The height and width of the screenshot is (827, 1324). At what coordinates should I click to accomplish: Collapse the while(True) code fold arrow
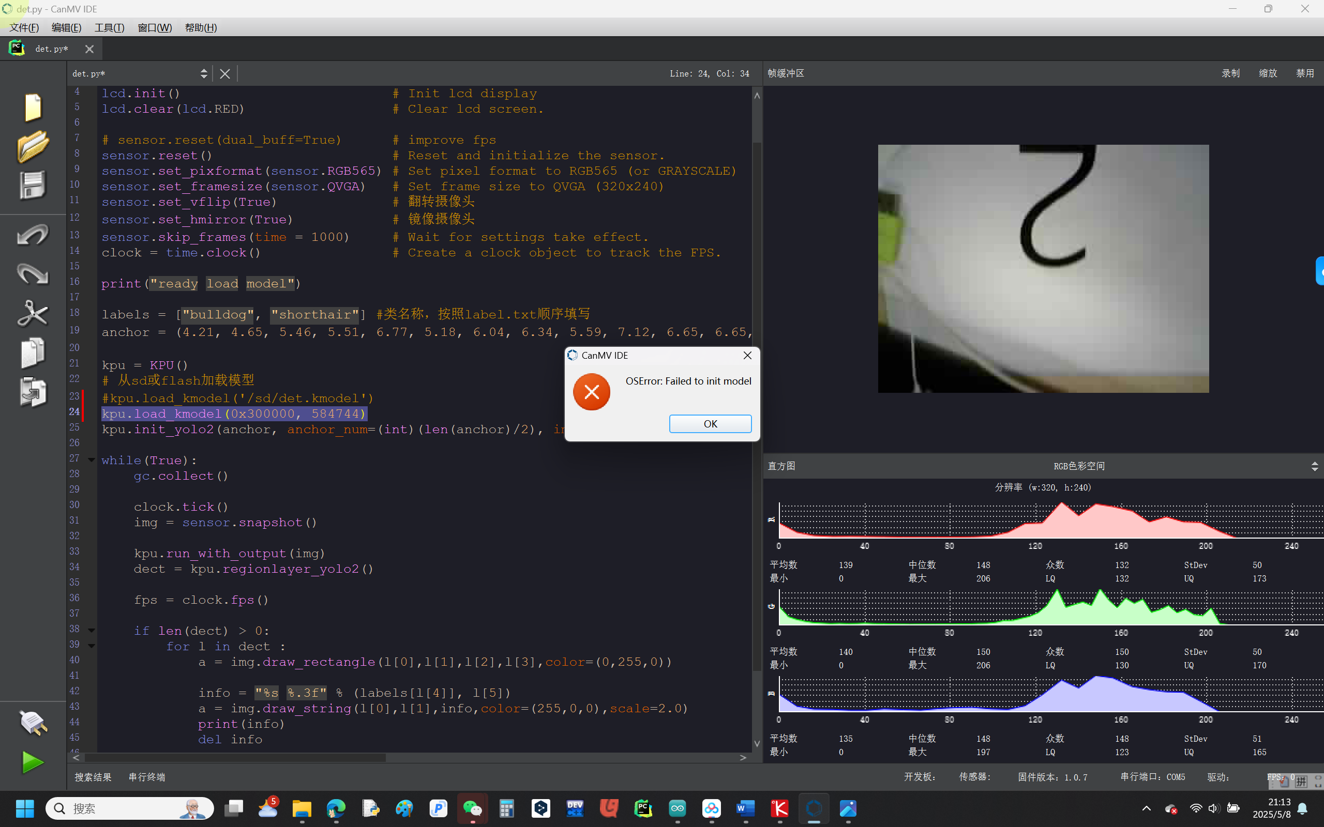[92, 460]
